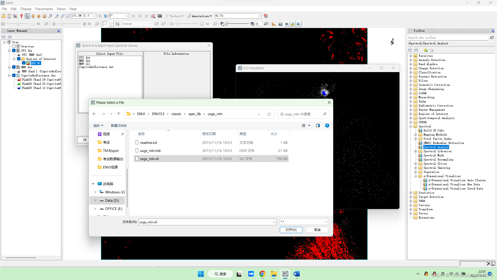
Task: Click the 取消 cancel button
Action: 317,230
